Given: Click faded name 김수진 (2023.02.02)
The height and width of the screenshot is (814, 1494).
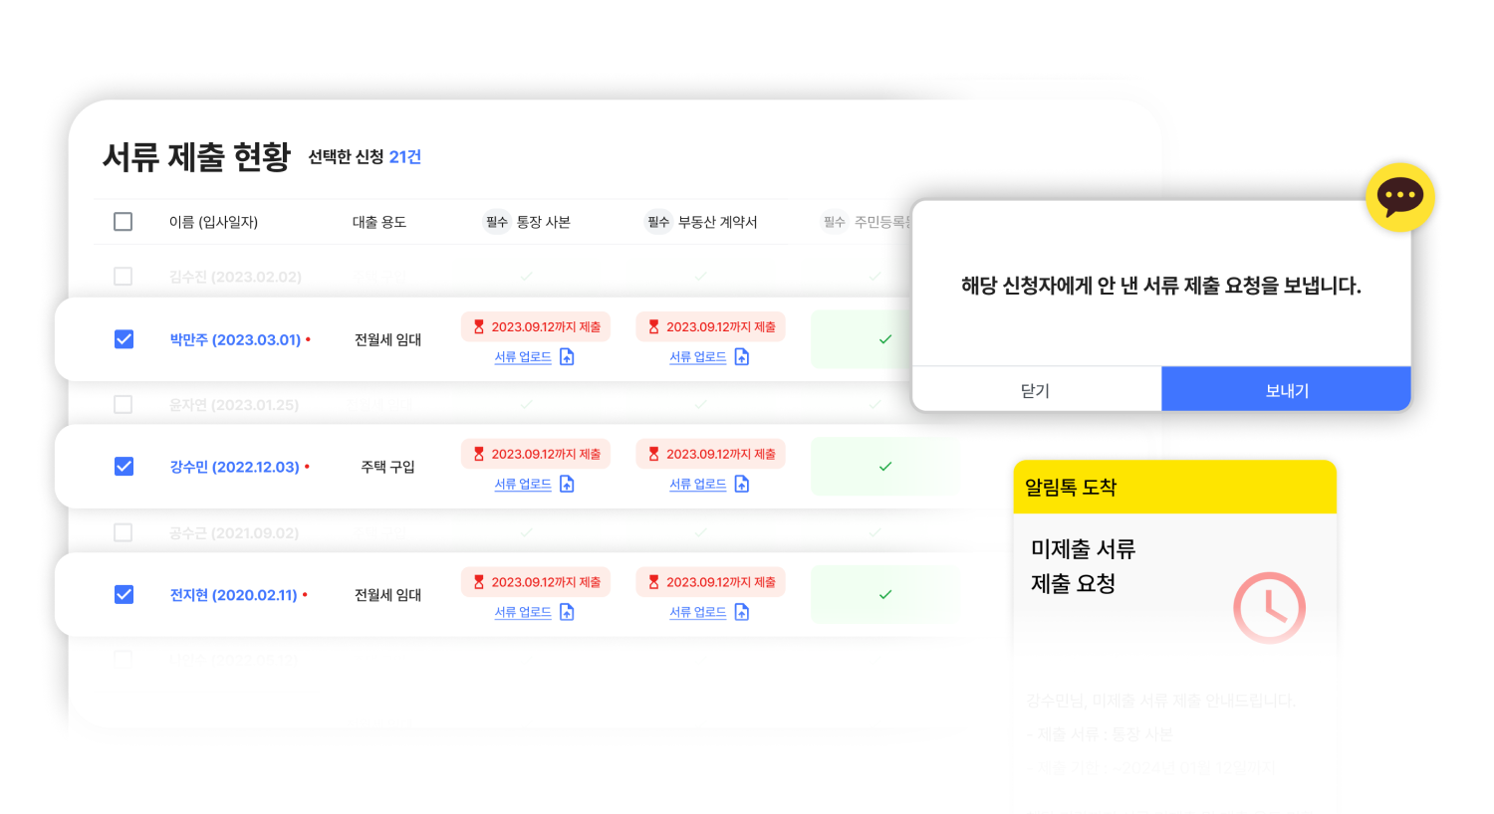Looking at the screenshot, I should (x=235, y=277).
